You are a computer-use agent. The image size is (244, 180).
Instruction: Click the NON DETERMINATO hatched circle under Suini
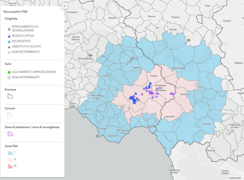[10, 77]
